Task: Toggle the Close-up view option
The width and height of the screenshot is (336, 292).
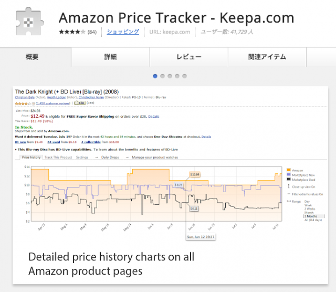Action: coord(303,187)
